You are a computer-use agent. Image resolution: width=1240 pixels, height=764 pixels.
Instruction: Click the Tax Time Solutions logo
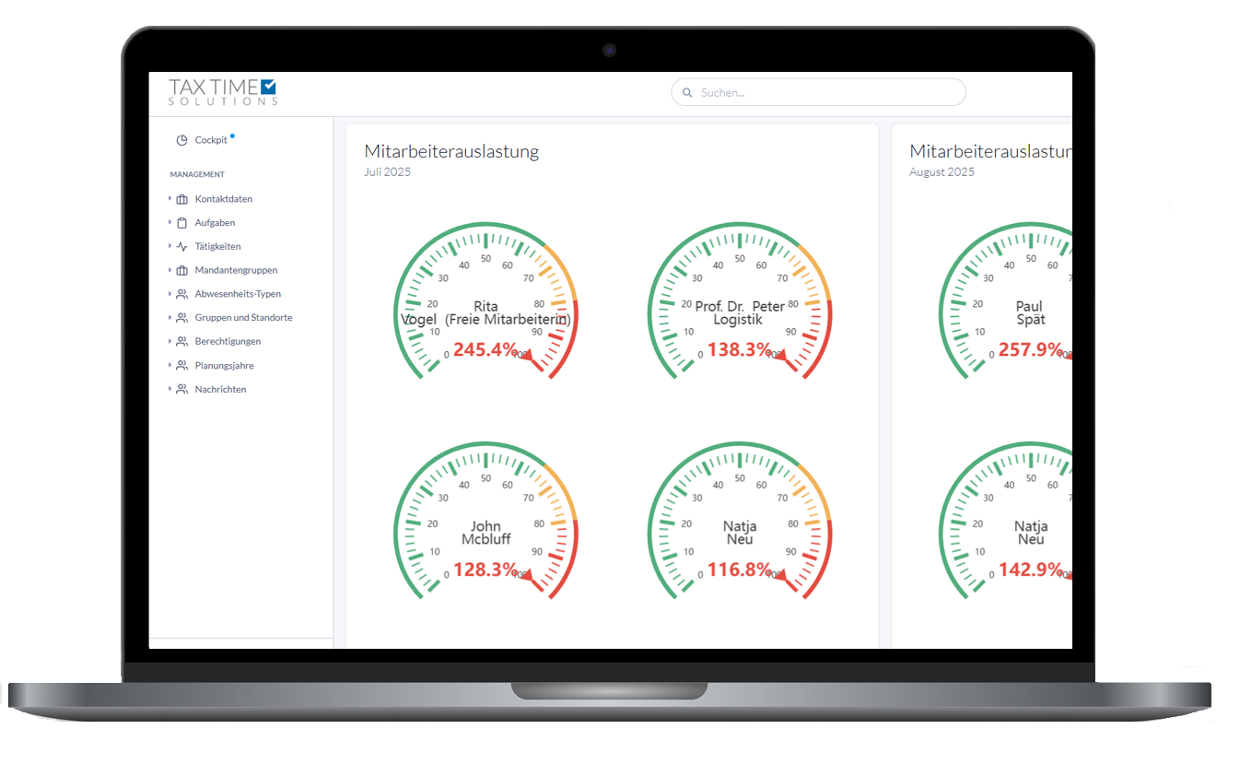223,91
